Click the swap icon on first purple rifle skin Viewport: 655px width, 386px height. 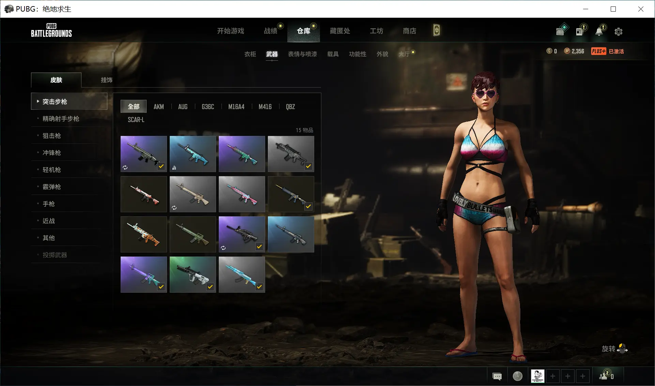(x=125, y=168)
